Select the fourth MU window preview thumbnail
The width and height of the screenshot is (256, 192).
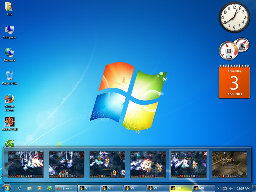[x=148, y=164]
